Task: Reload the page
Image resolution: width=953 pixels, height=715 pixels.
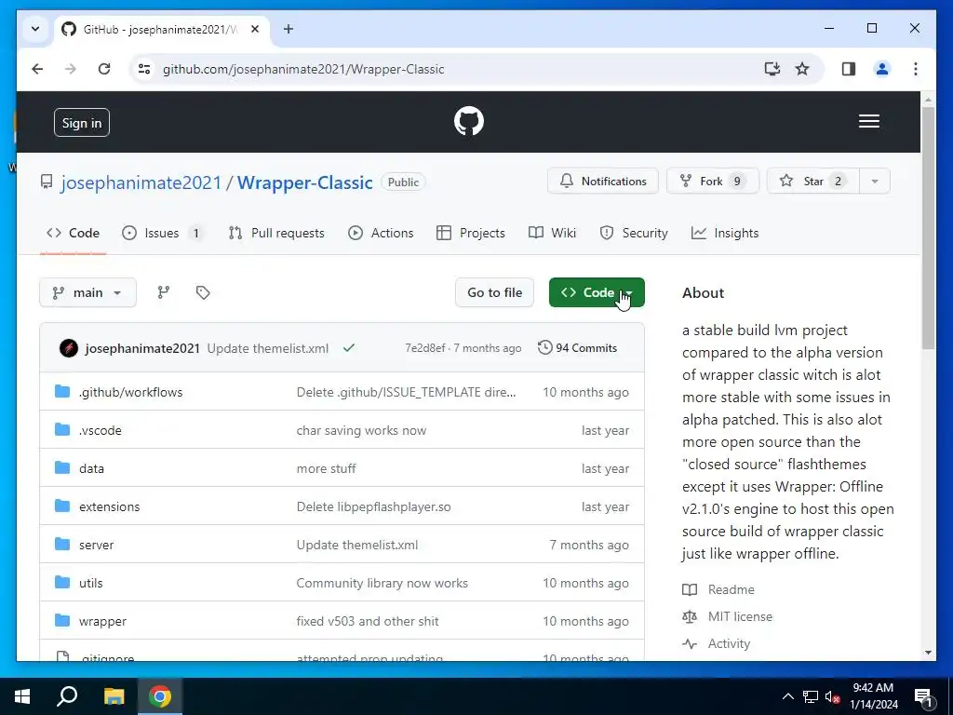Action: pos(104,69)
